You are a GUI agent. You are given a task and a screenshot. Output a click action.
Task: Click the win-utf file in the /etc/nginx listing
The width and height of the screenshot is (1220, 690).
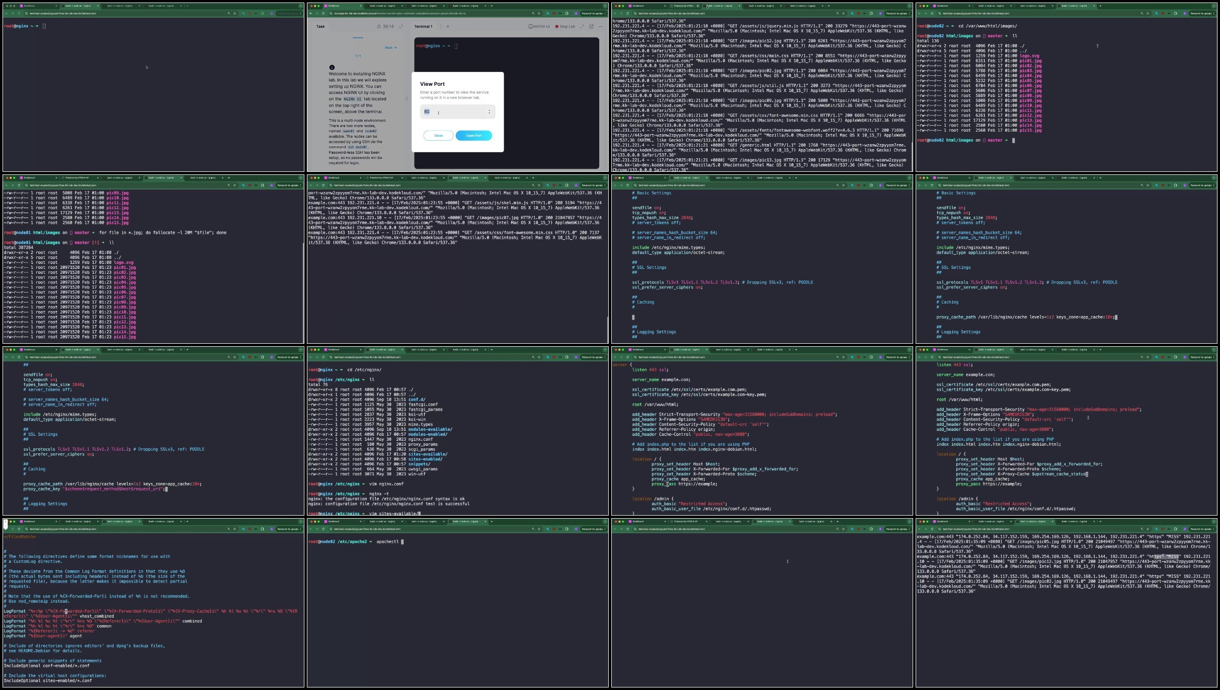click(417, 474)
